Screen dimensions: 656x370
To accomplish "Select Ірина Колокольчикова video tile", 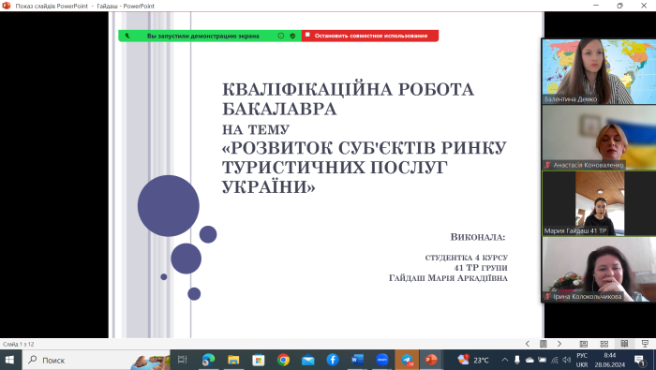I will pyautogui.click(x=599, y=269).
